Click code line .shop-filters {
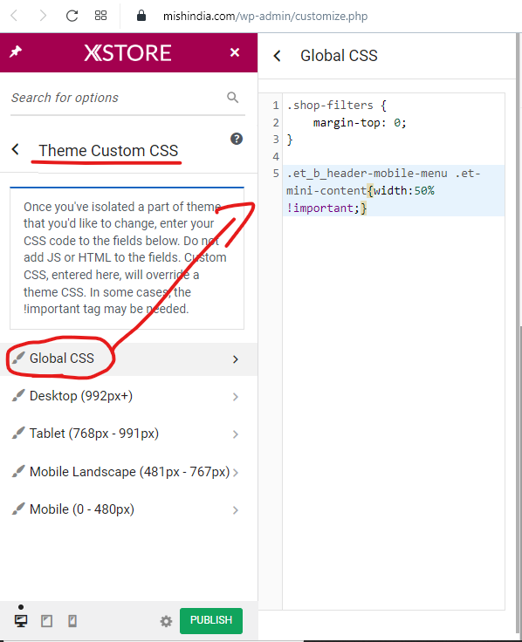This screenshot has width=522, height=642. (x=336, y=106)
